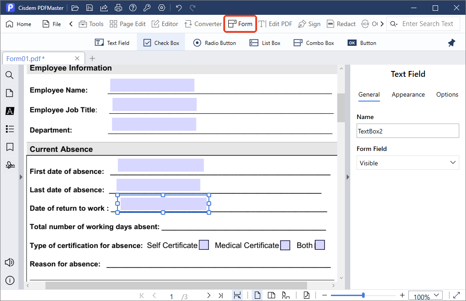Expand the Form Field Visible dropdown
The width and height of the screenshot is (466, 301).
click(408, 163)
